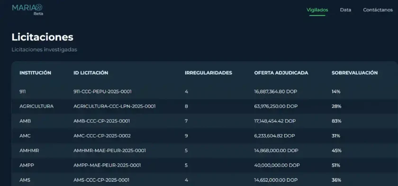Open tender AGRICULTURA-CCC-LPN-2025-0001

tap(115, 106)
